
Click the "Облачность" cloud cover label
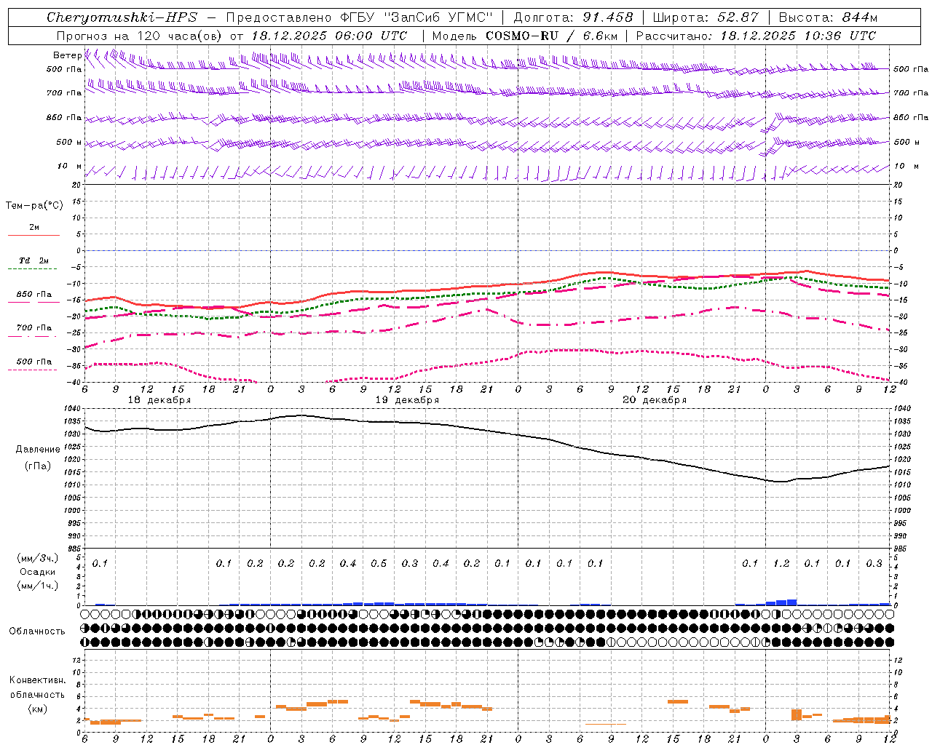[x=37, y=631]
